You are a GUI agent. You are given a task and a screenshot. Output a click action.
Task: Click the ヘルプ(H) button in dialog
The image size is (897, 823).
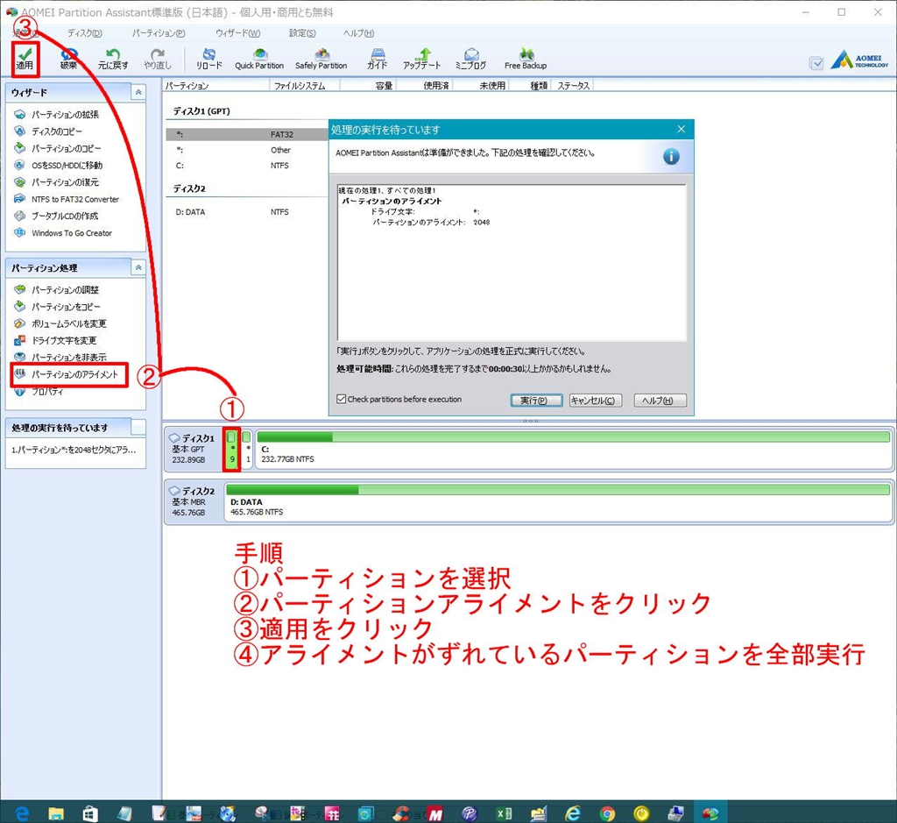tap(660, 400)
